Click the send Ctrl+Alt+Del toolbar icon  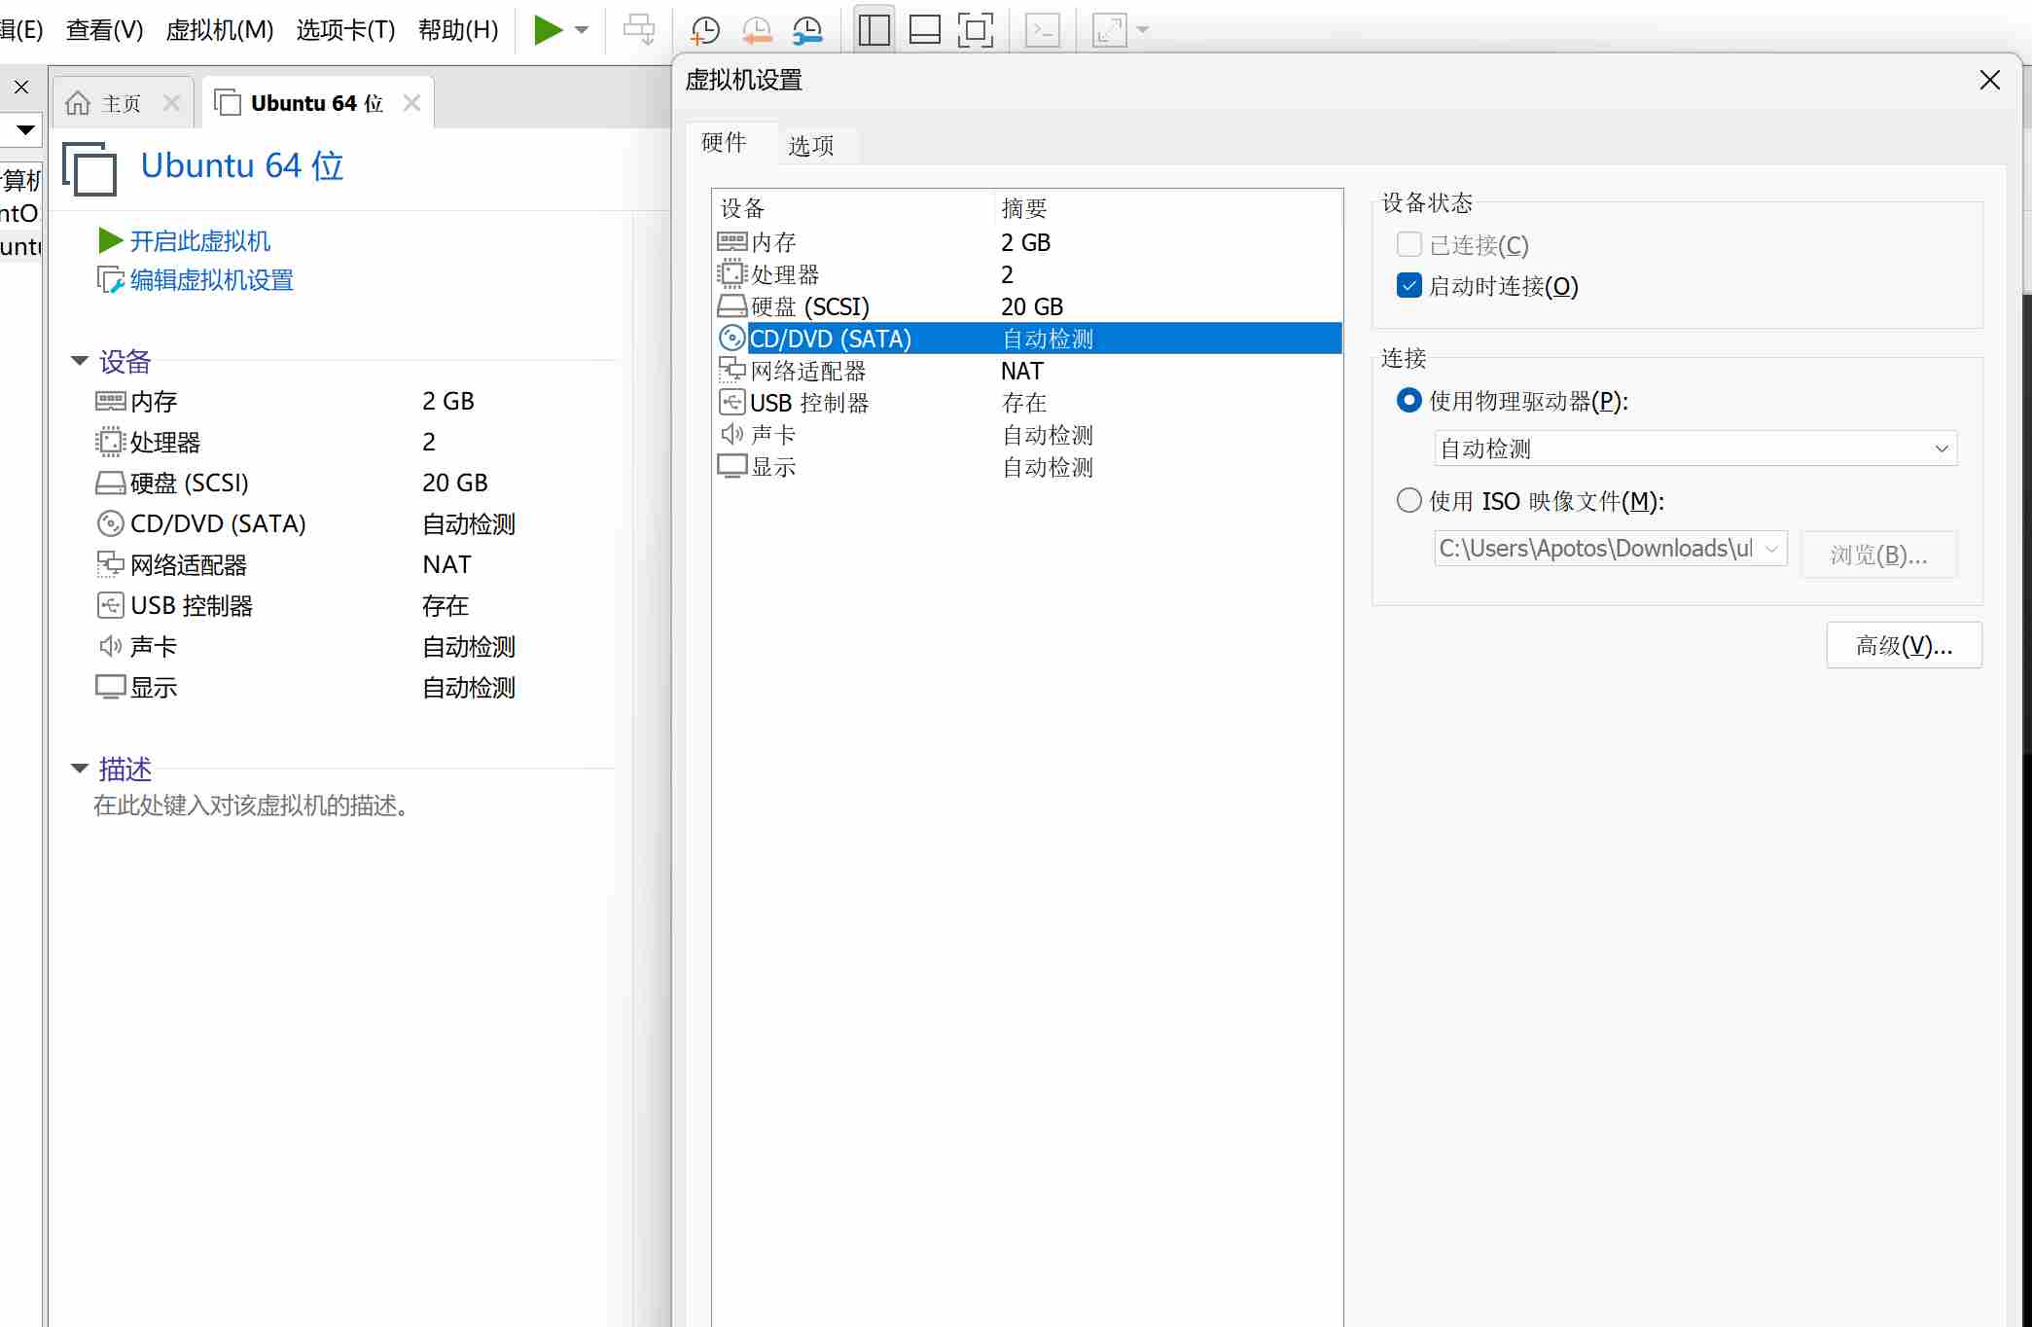[x=638, y=30]
